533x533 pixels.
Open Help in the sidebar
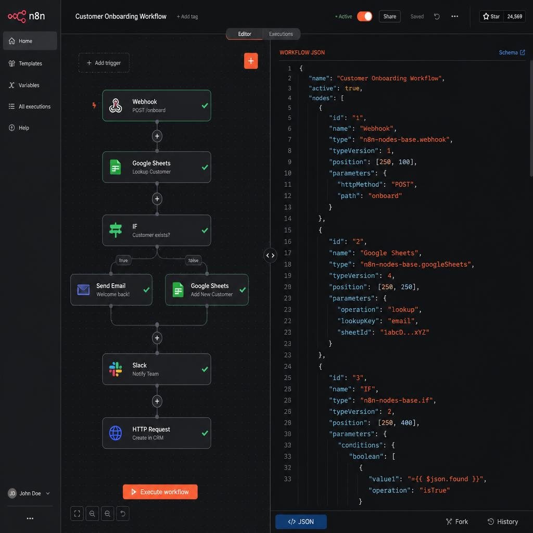click(x=30, y=128)
